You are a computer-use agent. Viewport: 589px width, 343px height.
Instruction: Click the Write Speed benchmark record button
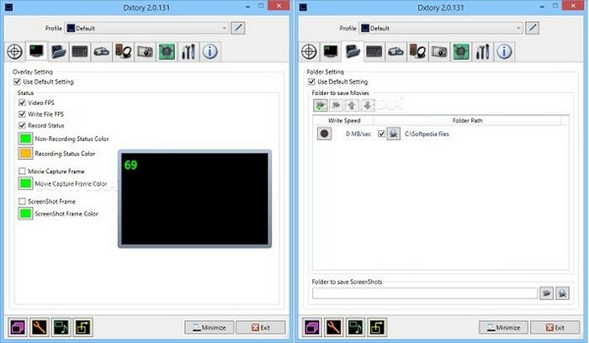coord(324,134)
